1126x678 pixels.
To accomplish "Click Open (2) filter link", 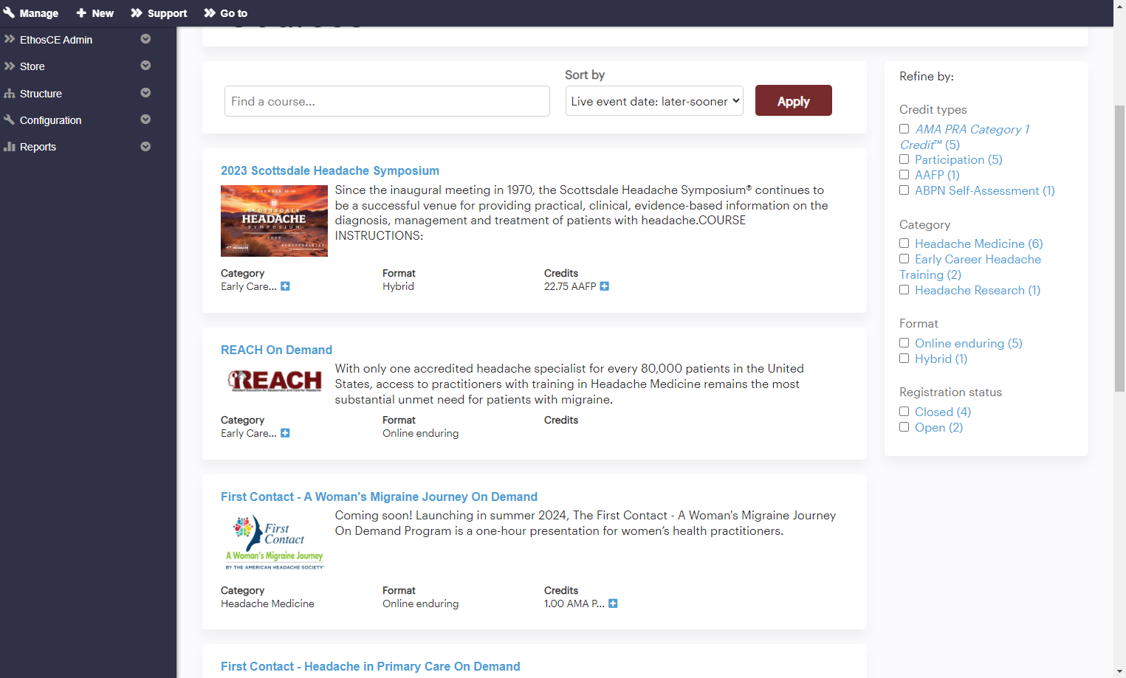I will (x=938, y=427).
